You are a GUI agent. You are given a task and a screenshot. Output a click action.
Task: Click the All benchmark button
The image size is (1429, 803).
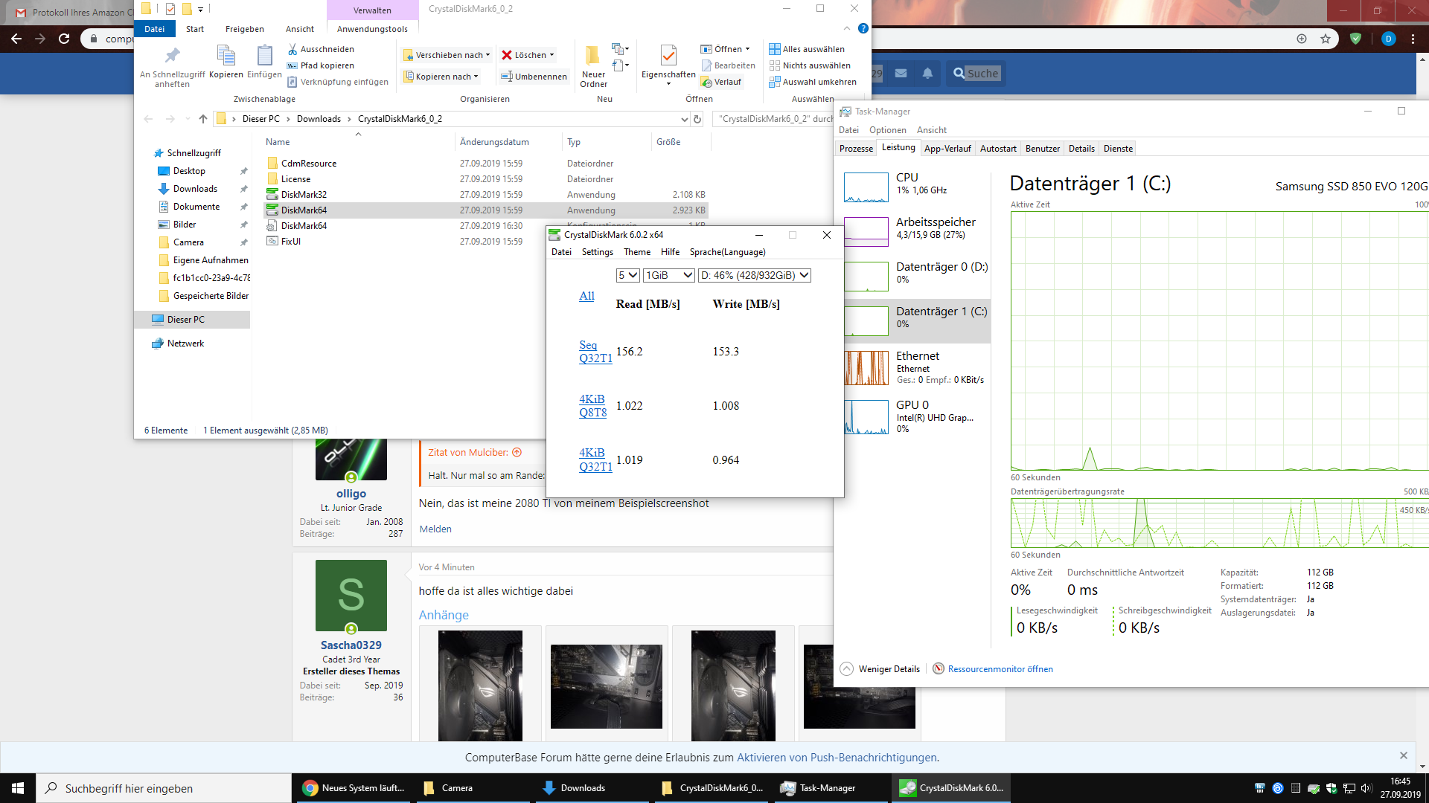[x=586, y=296]
